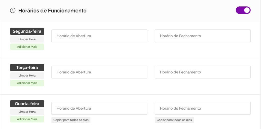
Task: Add more hours for Terça-feira
Action: [27, 83]
